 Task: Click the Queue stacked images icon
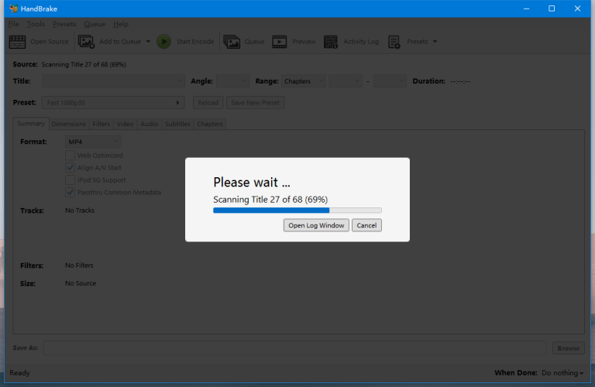tap(232, 42)
